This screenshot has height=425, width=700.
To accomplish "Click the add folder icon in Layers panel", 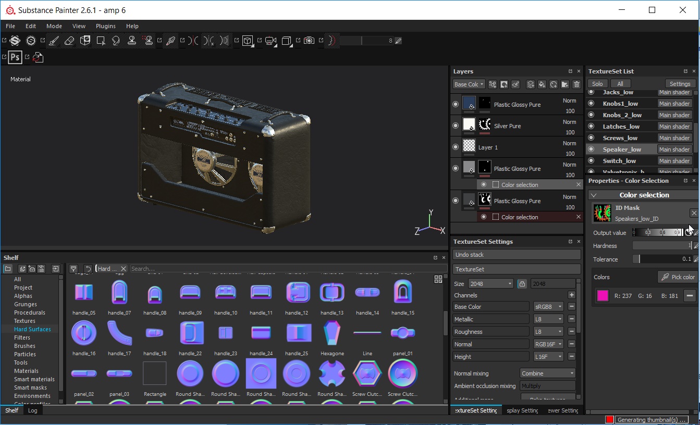I will coord(565,84).
